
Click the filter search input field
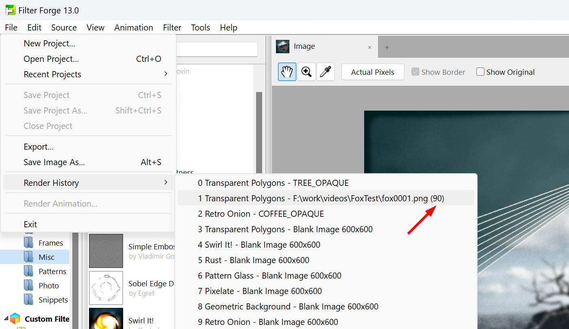pyautogui.click(x=217, y=50)
